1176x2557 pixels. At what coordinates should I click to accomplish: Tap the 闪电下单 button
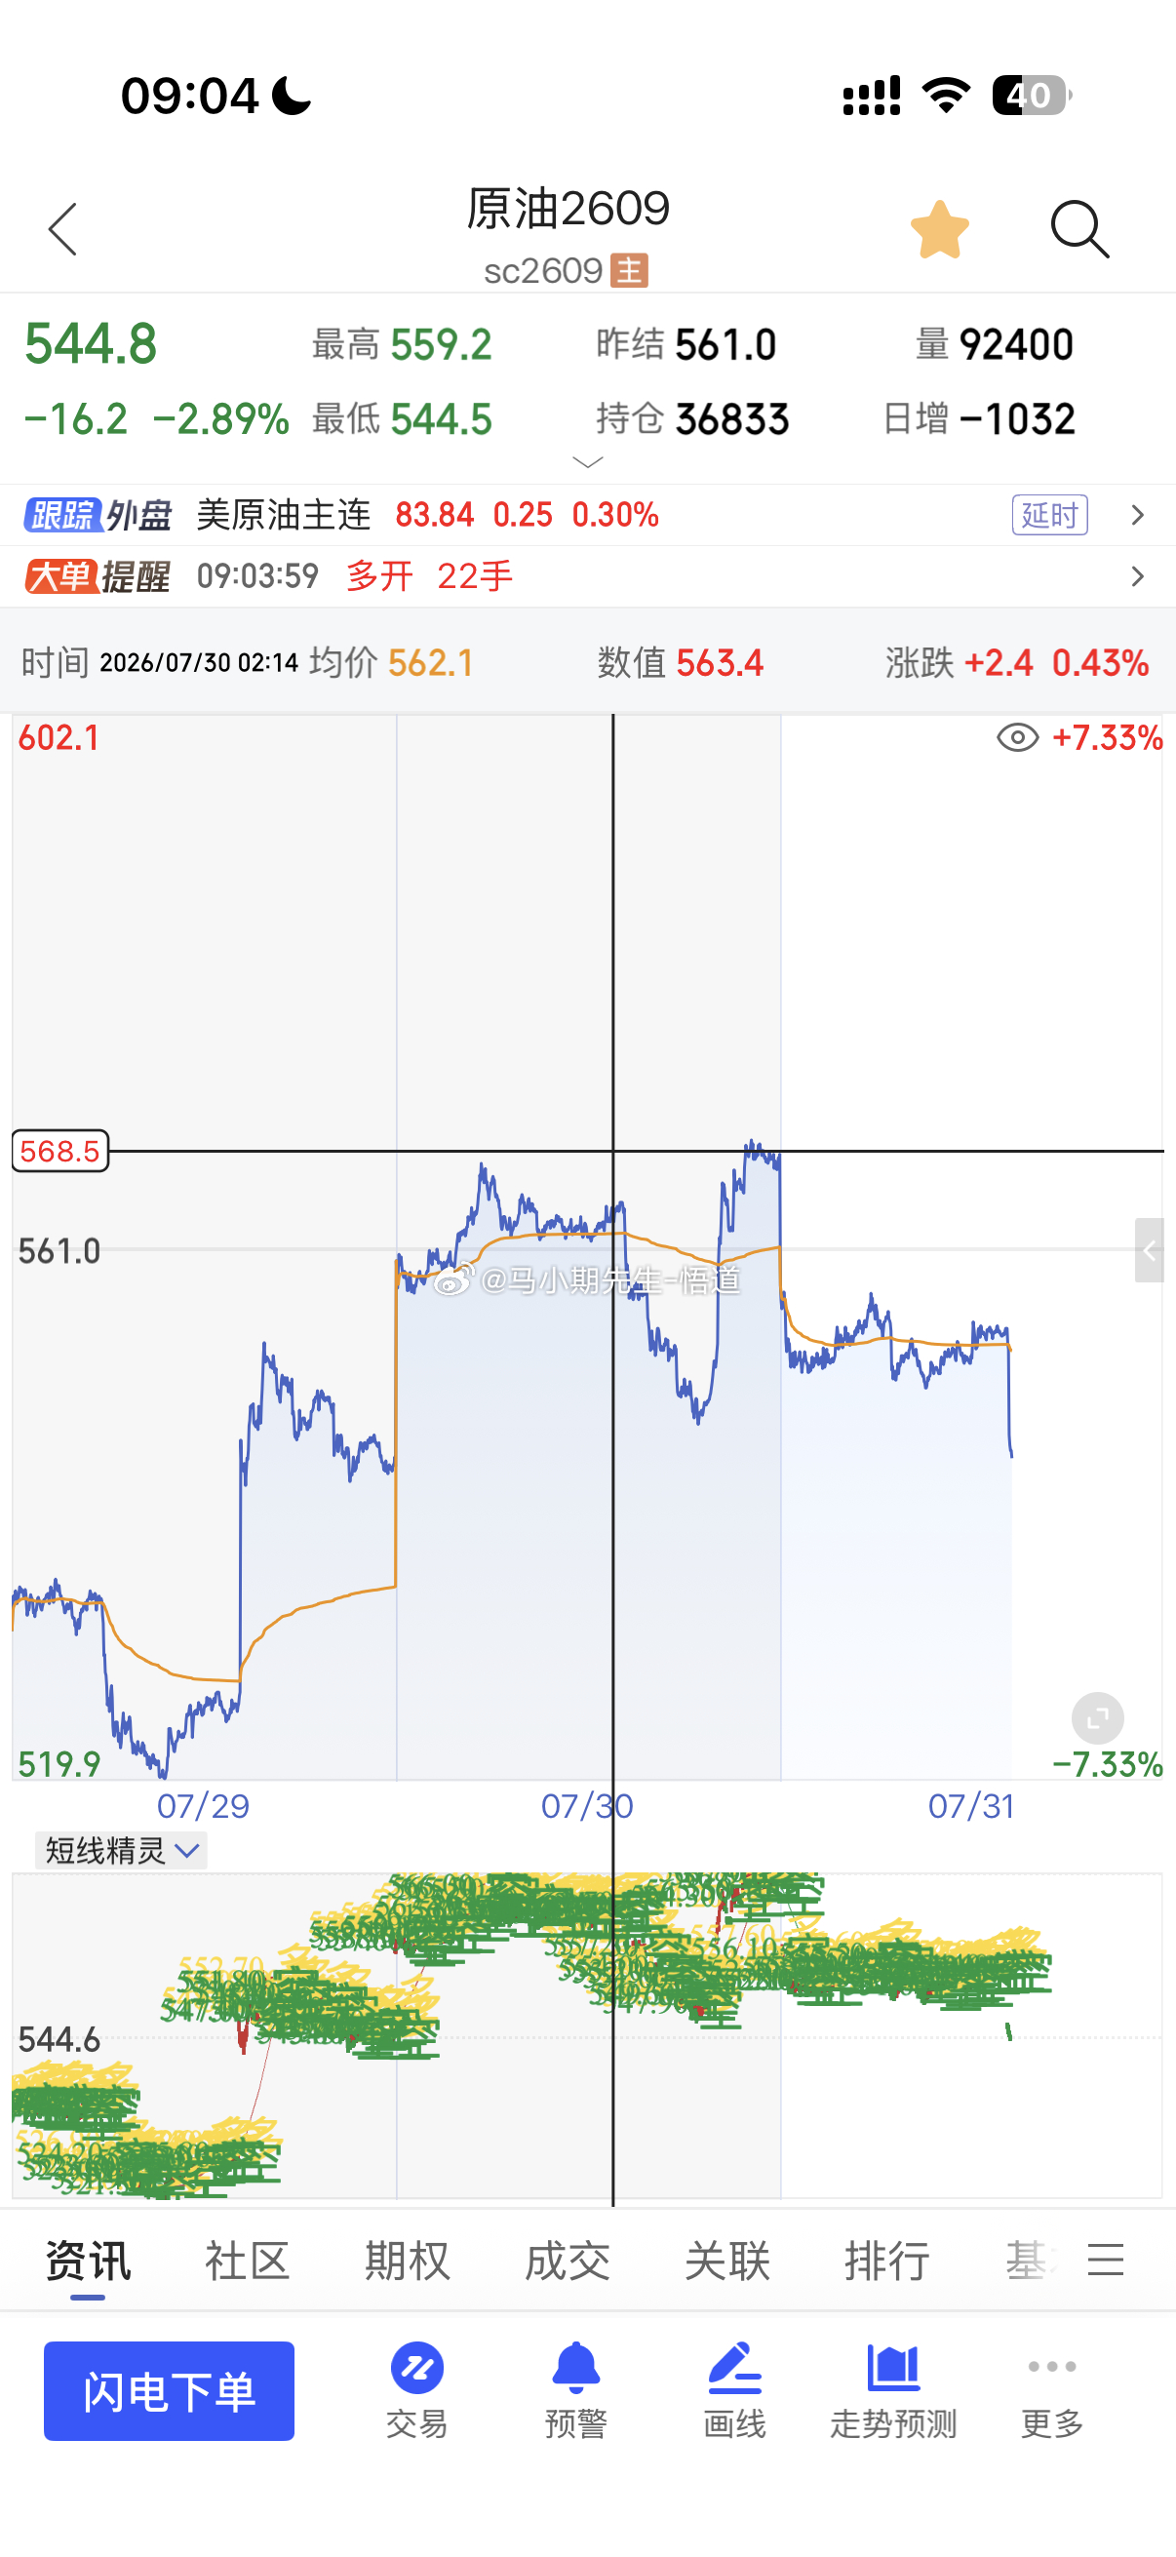(x=169, y=2390)
